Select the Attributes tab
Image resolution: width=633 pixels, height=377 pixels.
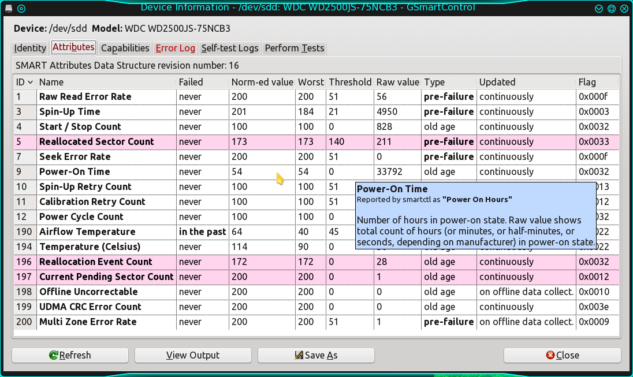pos(73,47)
